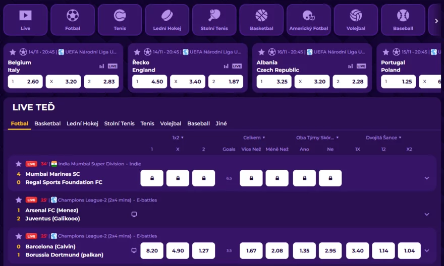Favorite the Mumbai Marines SC match

19,164
